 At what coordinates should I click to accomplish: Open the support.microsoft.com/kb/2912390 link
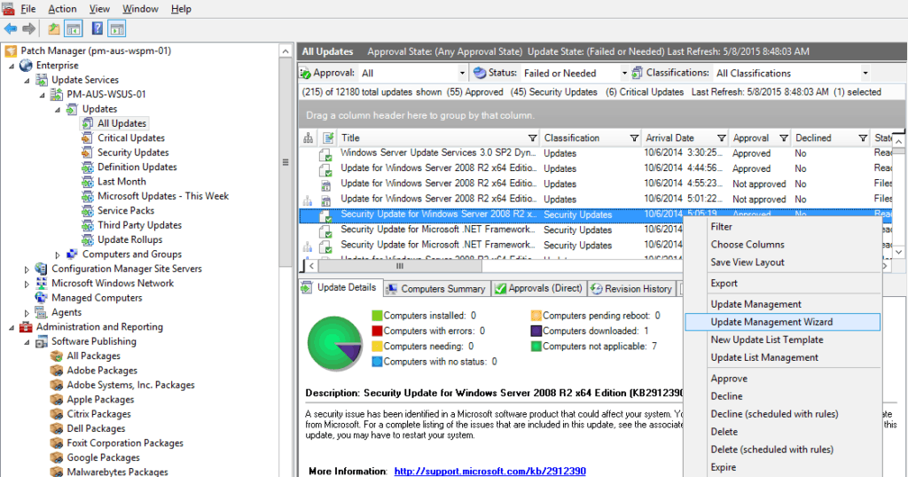[x=489, y=471]
